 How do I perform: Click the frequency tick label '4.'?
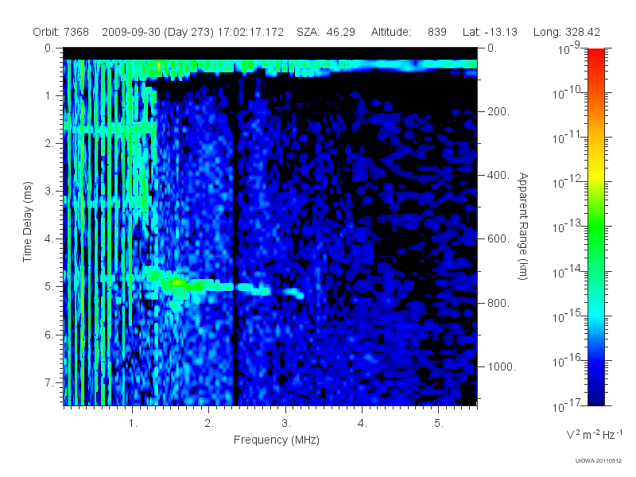tap(363, 424)
